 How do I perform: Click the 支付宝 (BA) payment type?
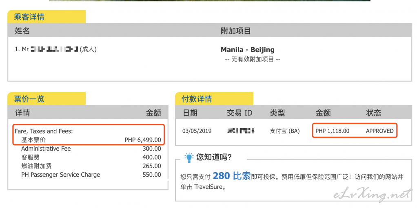[285, 131]
